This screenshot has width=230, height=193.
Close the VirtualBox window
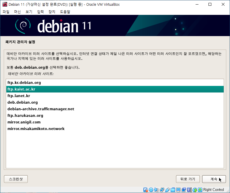click(223, 4)
